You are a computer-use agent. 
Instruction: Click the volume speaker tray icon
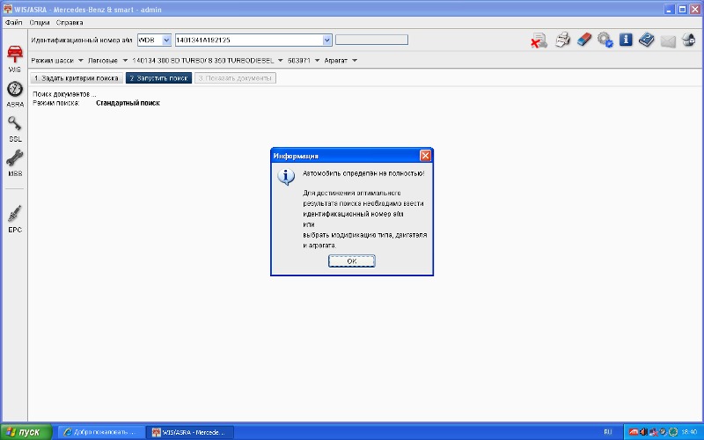tap(643, 432)
